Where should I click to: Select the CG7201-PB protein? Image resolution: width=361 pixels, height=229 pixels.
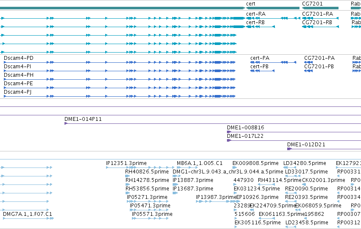pos(319,67)
